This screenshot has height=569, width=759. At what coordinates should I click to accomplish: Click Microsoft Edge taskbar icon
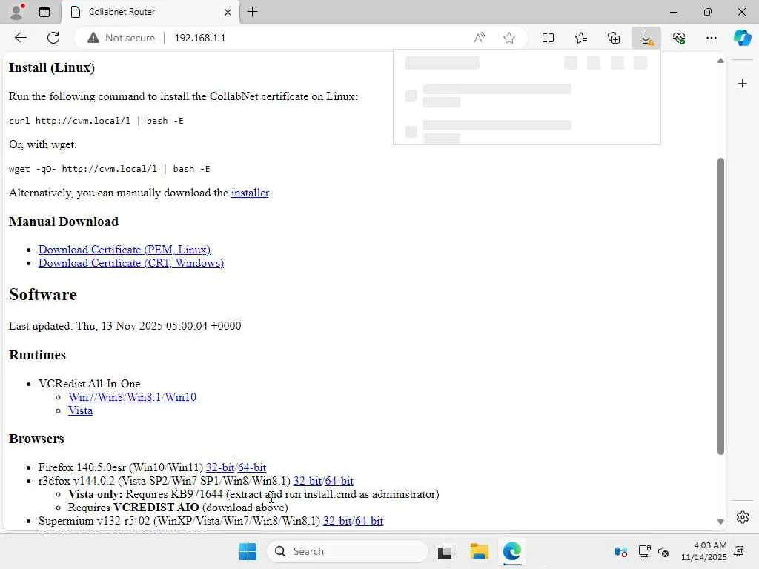(x=511, y=551)
